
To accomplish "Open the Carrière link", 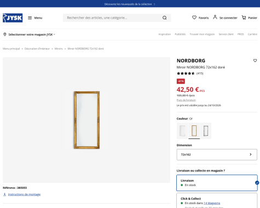I will [x=252, y=34].
